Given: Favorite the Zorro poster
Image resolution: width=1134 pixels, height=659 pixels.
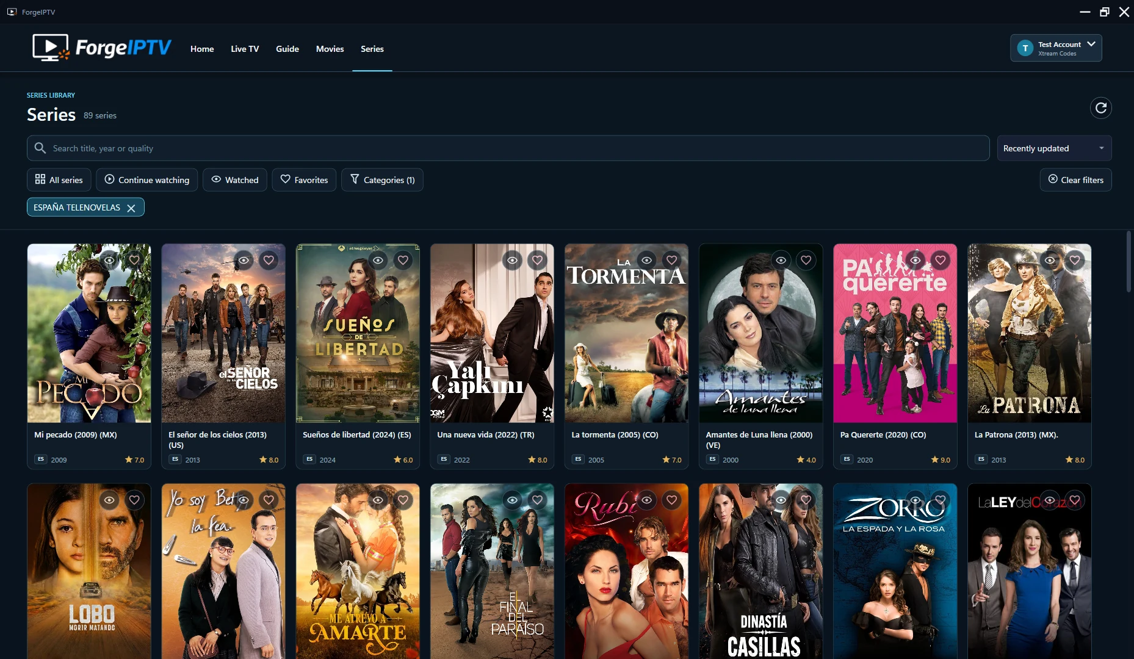Looking at the screenshot, I should [x=940, y=500].
